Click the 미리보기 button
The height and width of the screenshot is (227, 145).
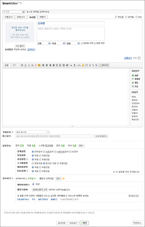point(73,223)
